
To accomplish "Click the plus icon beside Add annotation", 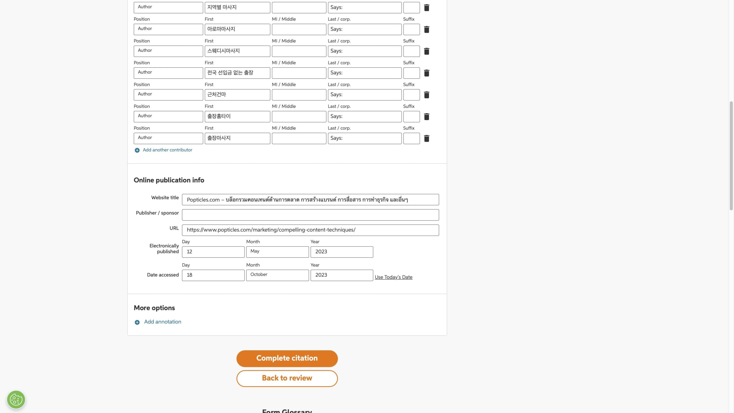I will point(137,322).
